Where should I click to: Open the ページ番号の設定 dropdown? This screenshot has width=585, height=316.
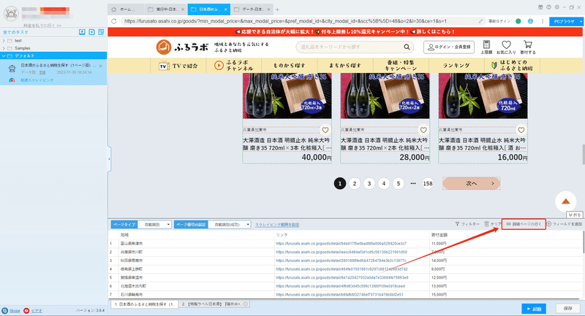tap(230, 225)
